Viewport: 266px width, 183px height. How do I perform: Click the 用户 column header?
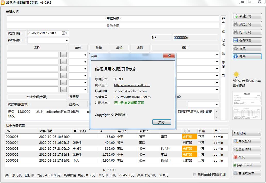click(220, 131)
